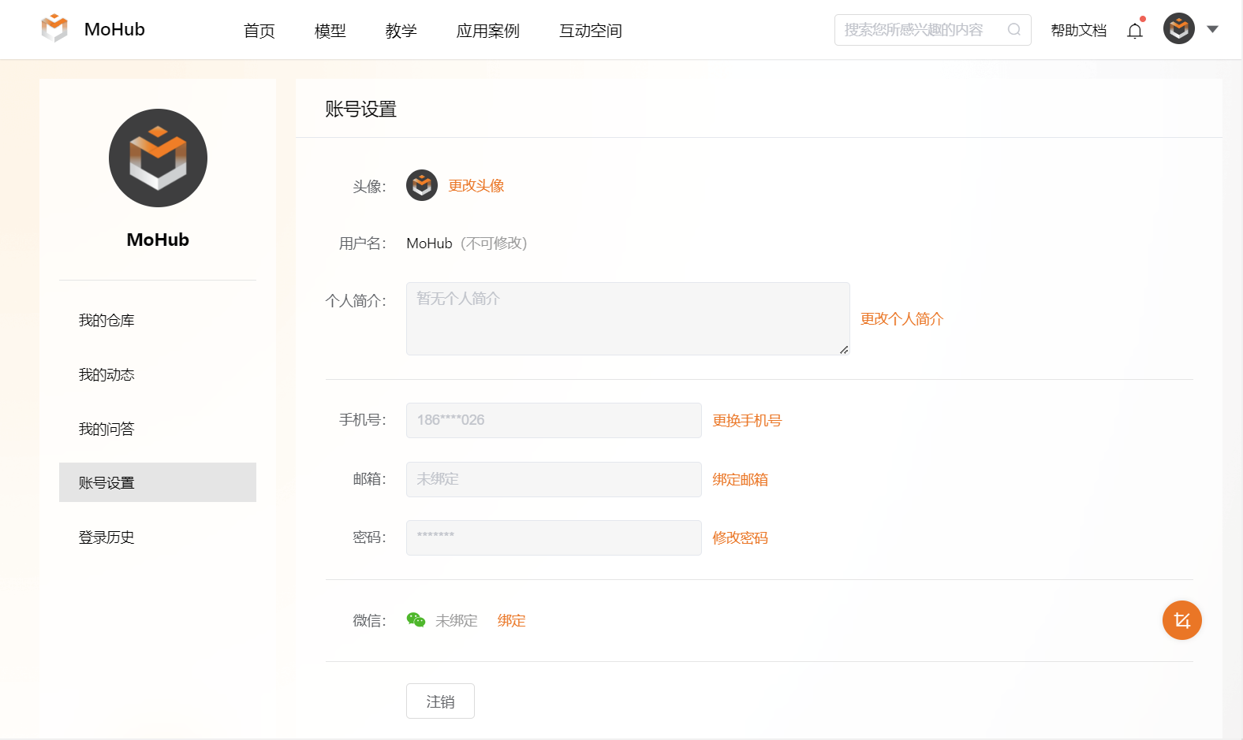Go to 首页 home tab
Screen dimensions: 1243x740
(259, 31)
